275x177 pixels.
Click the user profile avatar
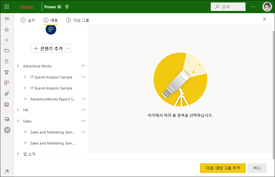[x=267, y=7]
